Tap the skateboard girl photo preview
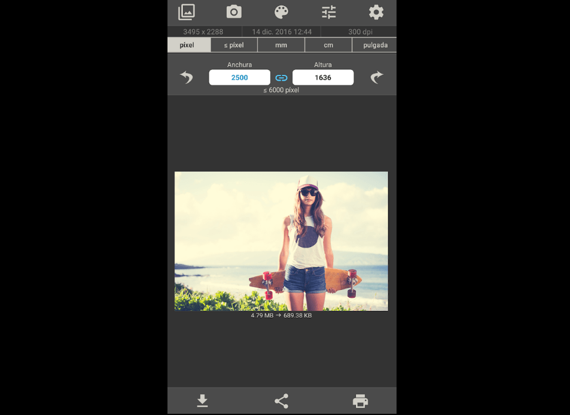The width and height of the screenshot is (570, 415). pos(281,242)
